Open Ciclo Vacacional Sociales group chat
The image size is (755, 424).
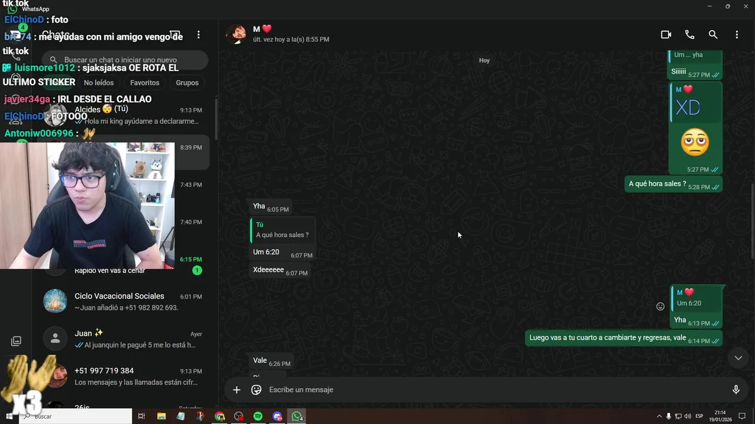pyautogui.click(x=124, y=302)
